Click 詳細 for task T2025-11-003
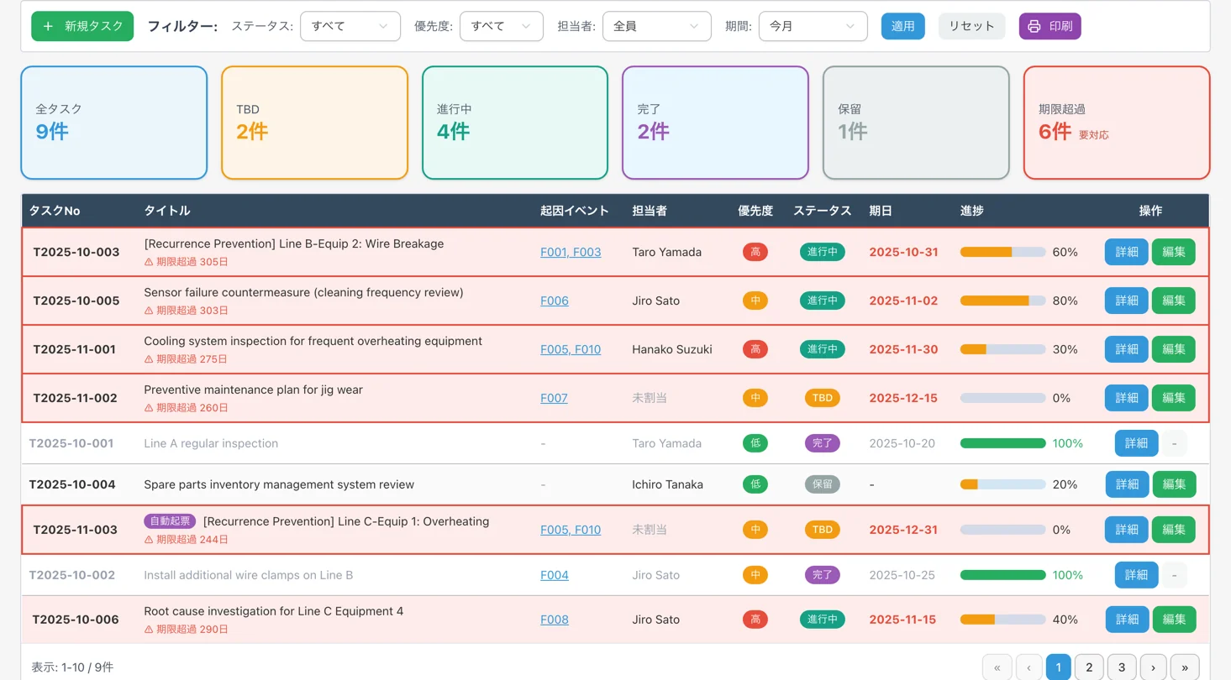 click(x=1126, y=530)
